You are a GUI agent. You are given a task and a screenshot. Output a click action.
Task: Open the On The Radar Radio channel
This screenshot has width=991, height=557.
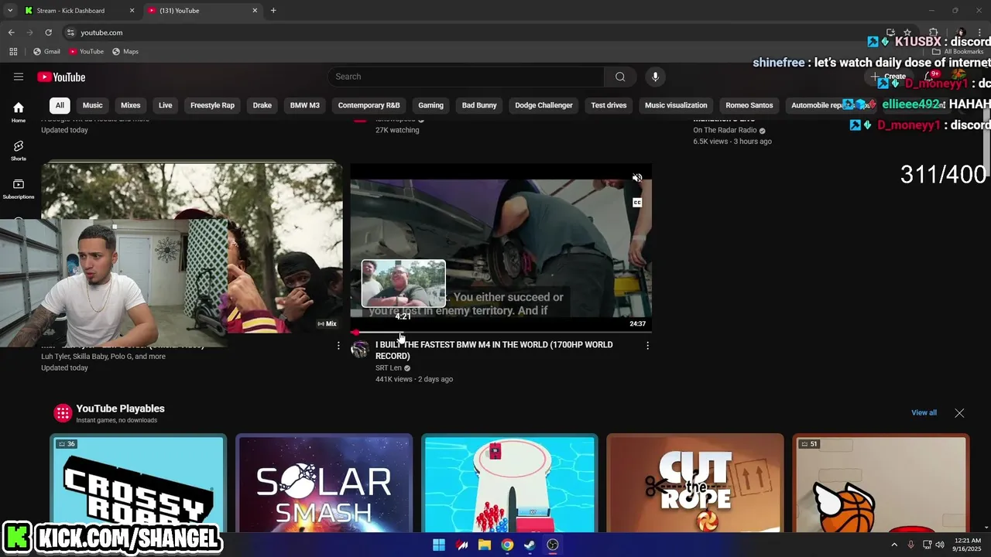click(725, 131)
